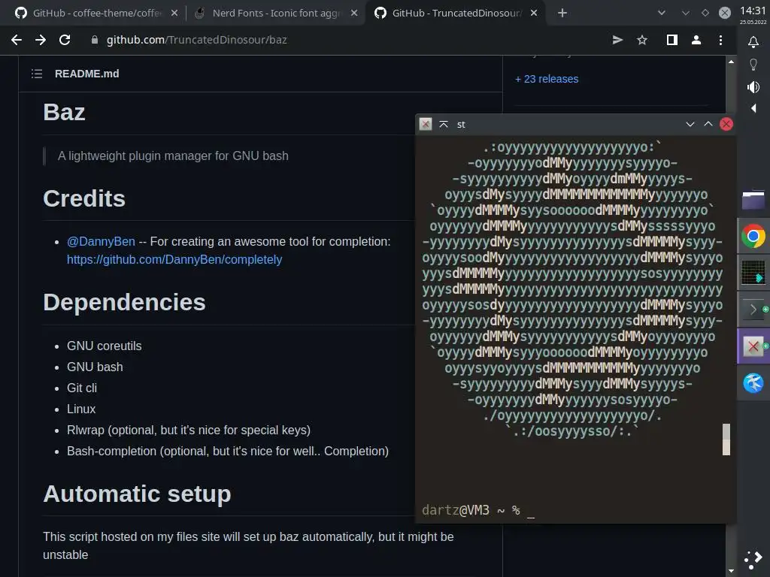Click the 'Bash-completion (optional...' list item
The width and height of the screenshot is (770, 577).
click(228, 452)
